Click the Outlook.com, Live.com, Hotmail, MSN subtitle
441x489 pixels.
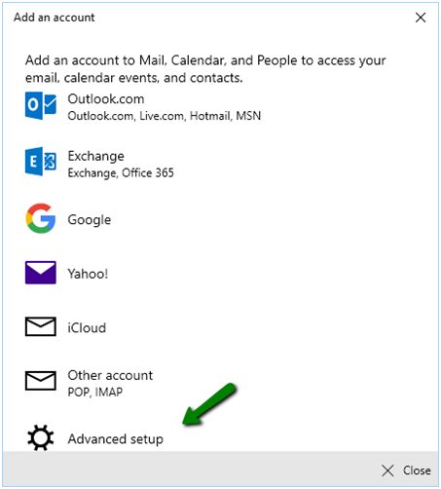click(x=165, y=116)
